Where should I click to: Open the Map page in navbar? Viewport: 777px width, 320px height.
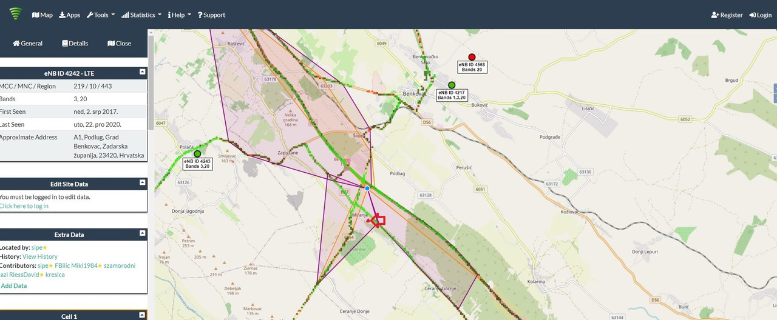[42, 15]
